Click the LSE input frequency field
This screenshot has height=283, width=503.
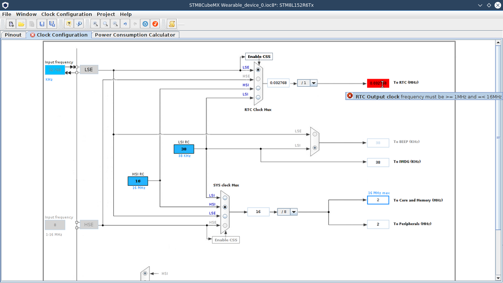(55, 69)
